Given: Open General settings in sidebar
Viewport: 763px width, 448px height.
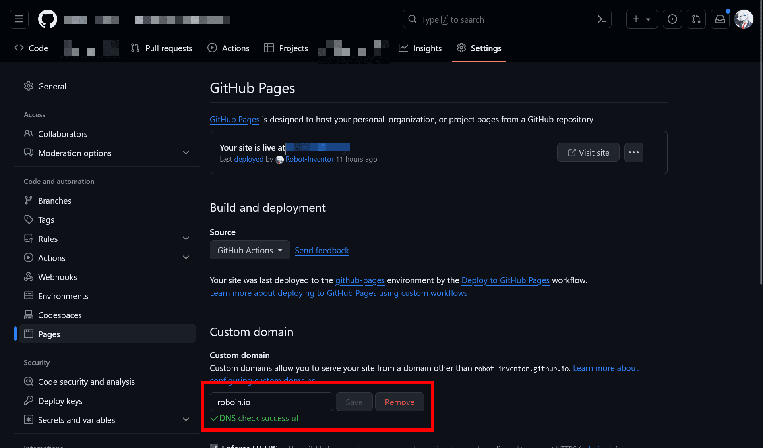Looking at the screenshot, I should click(x=107, y=86).
